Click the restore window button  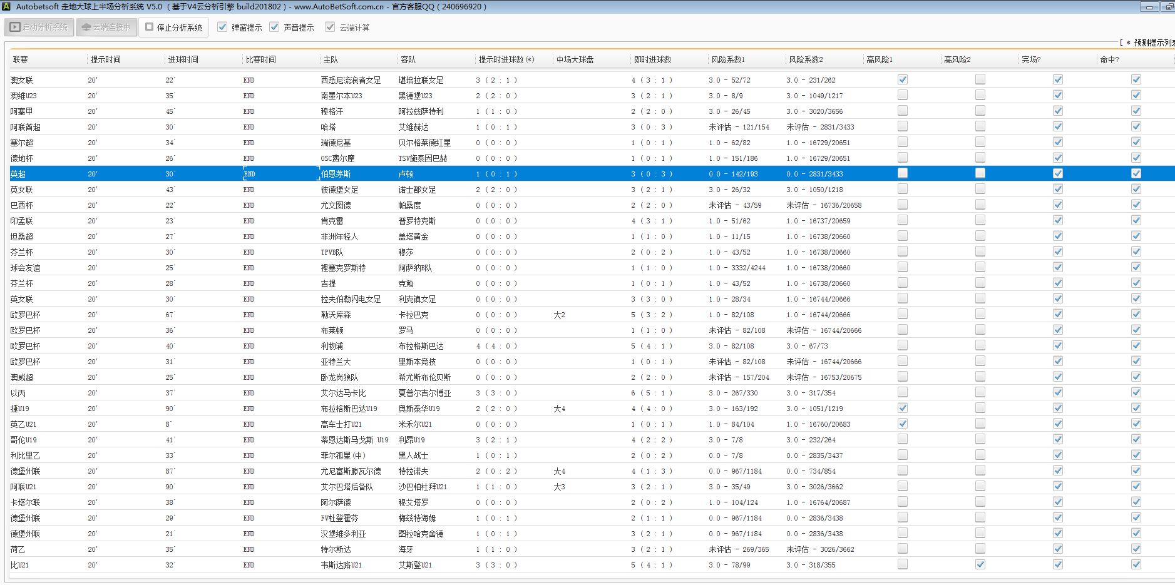1168,7
